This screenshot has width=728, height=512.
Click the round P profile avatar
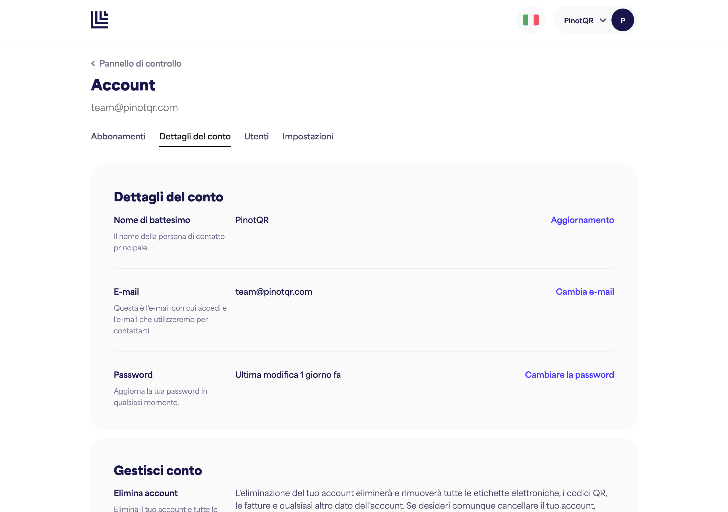point(622,20)
